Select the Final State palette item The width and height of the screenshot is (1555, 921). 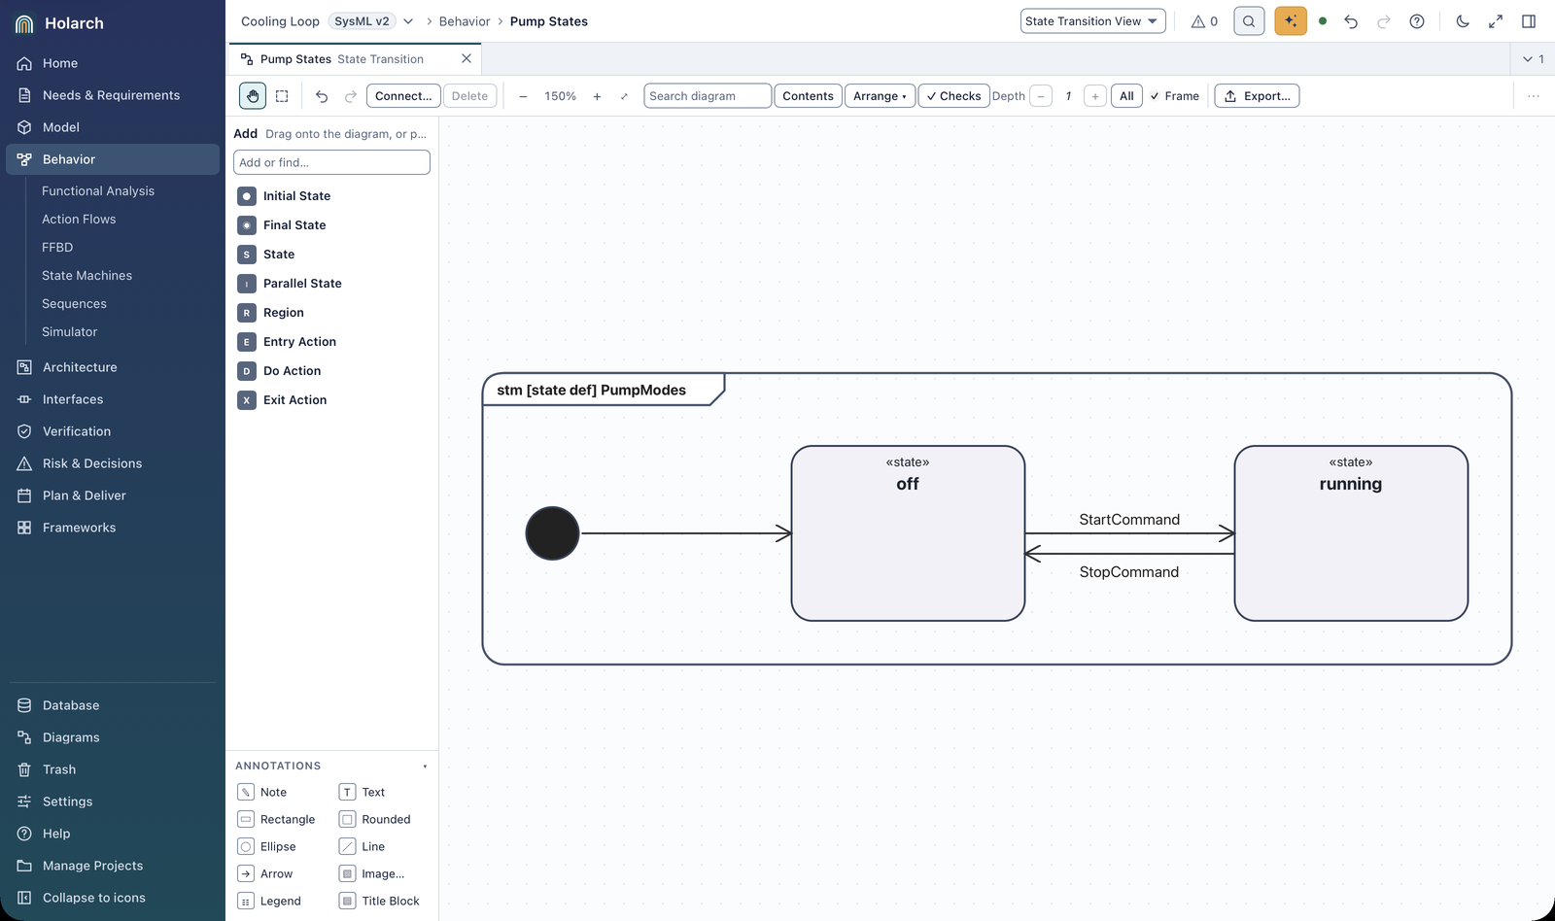click(x=331, y=225)
